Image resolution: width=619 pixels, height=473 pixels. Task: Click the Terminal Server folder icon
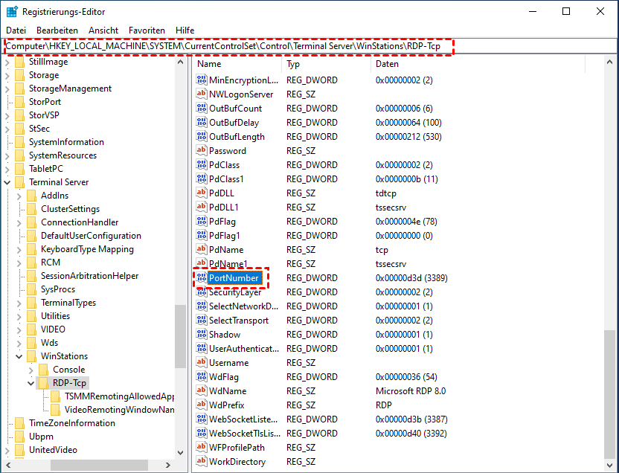coord(19,182)
